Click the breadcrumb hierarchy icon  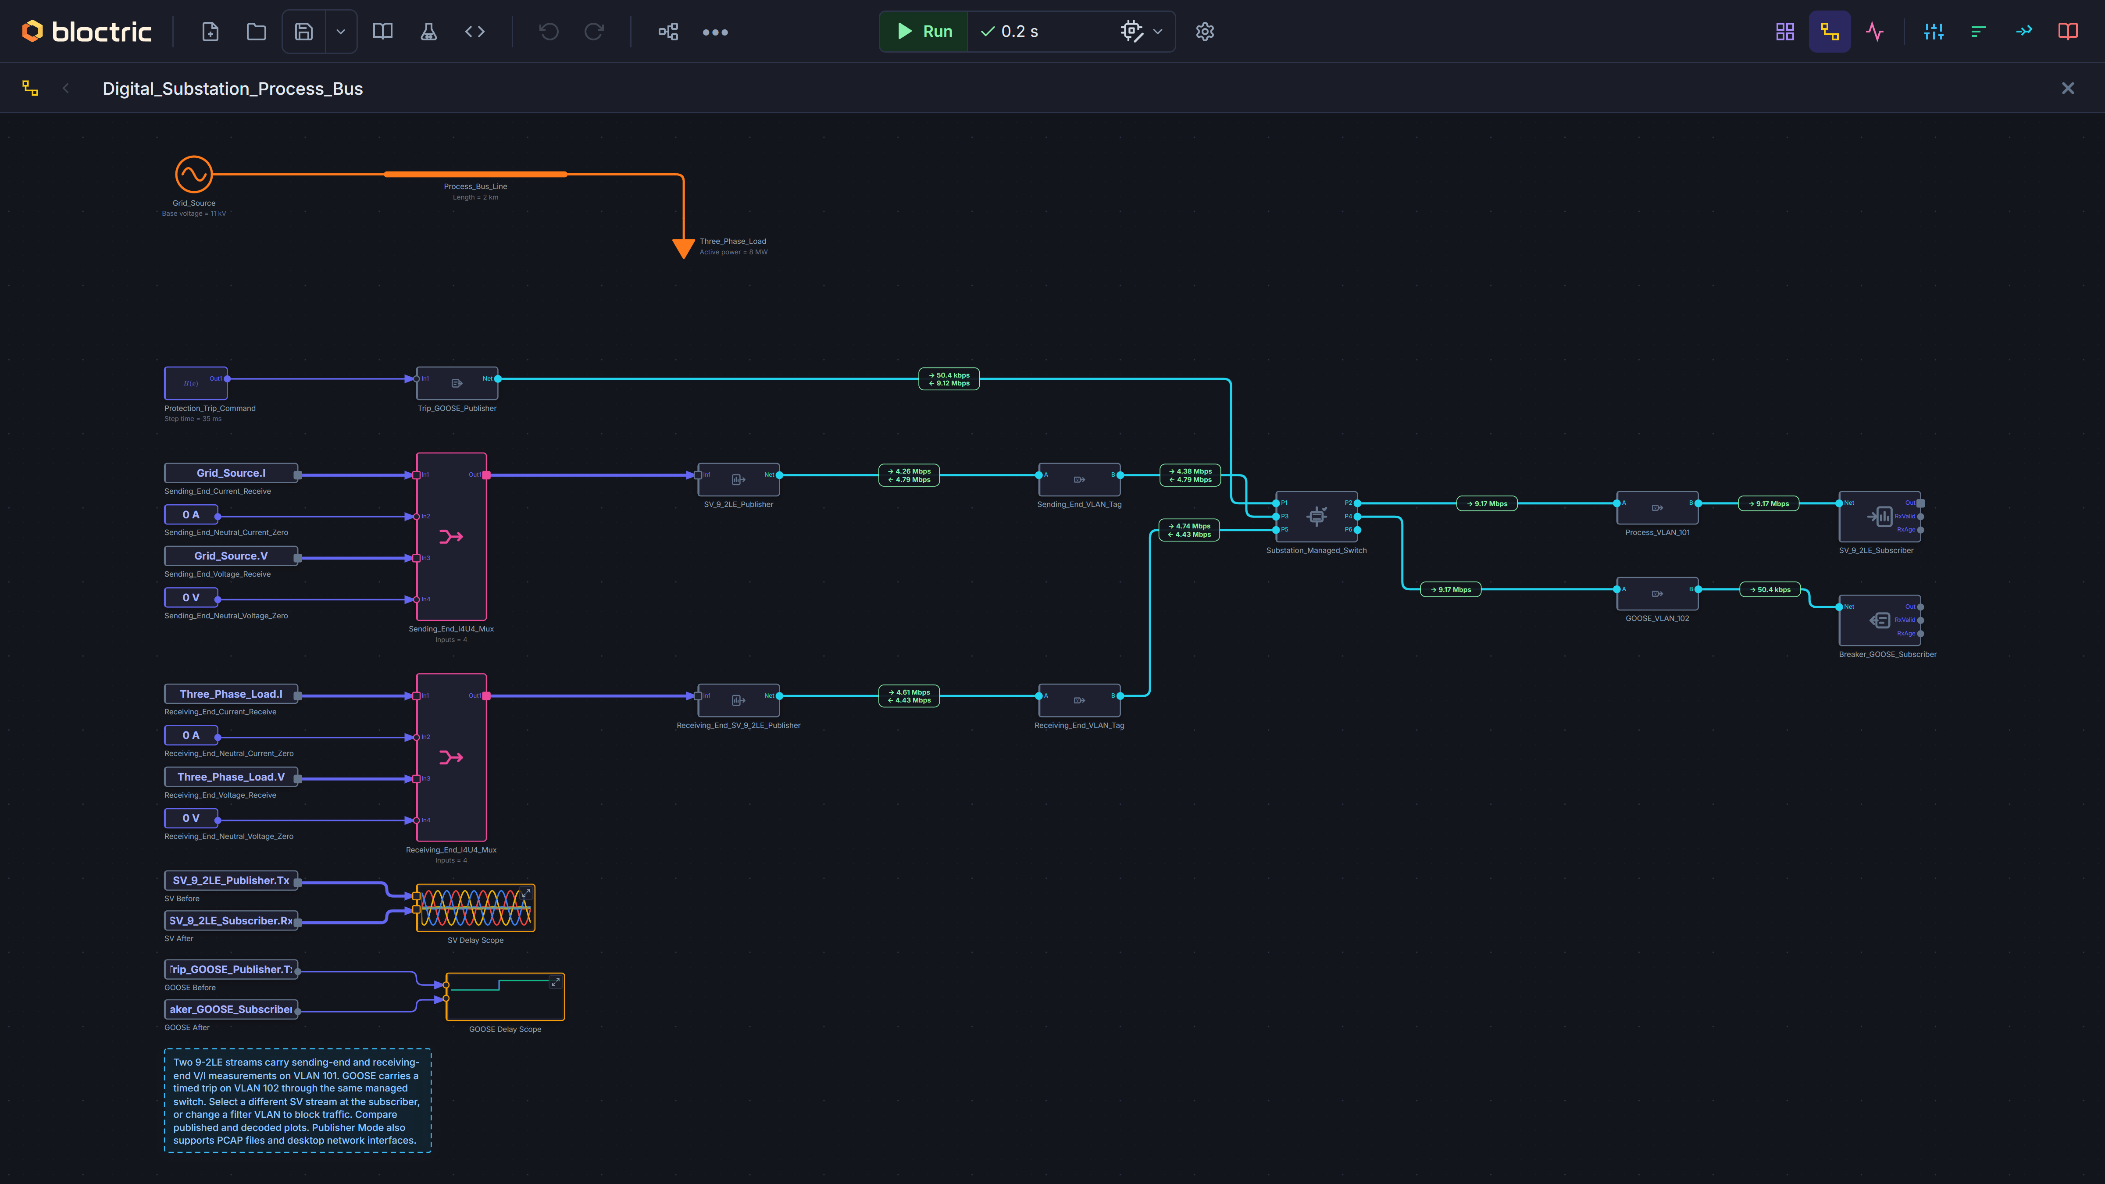tap(30, 88)
